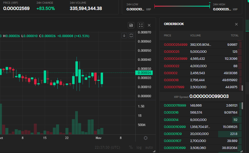Click the Nov date label on time axis
The width and height of the screenshot is (249, 153).
(x=98, y=138)
